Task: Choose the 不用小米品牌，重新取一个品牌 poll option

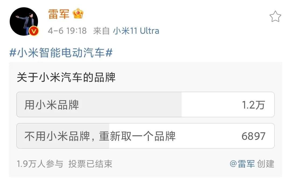Action: coord(100,136)
